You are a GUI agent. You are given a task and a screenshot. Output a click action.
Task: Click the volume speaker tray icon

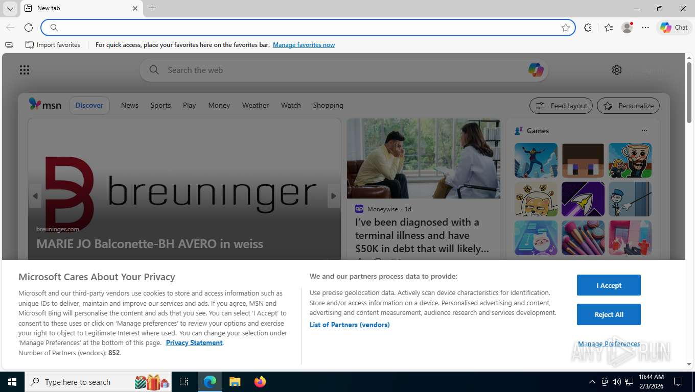616,382
